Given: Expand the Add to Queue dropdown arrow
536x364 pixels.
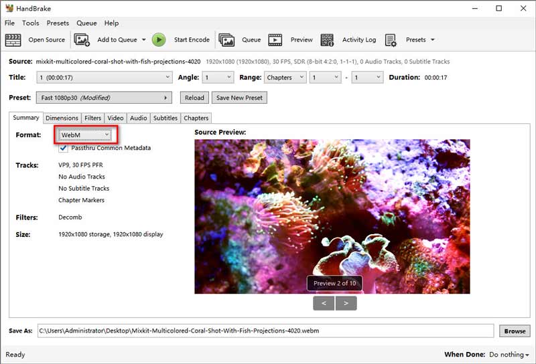Looking at the screenshot, I should (x=144, y=39).
